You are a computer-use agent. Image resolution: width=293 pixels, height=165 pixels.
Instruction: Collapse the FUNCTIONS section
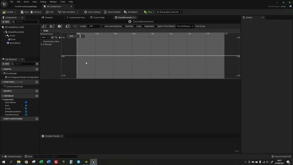tap(2, 82)
